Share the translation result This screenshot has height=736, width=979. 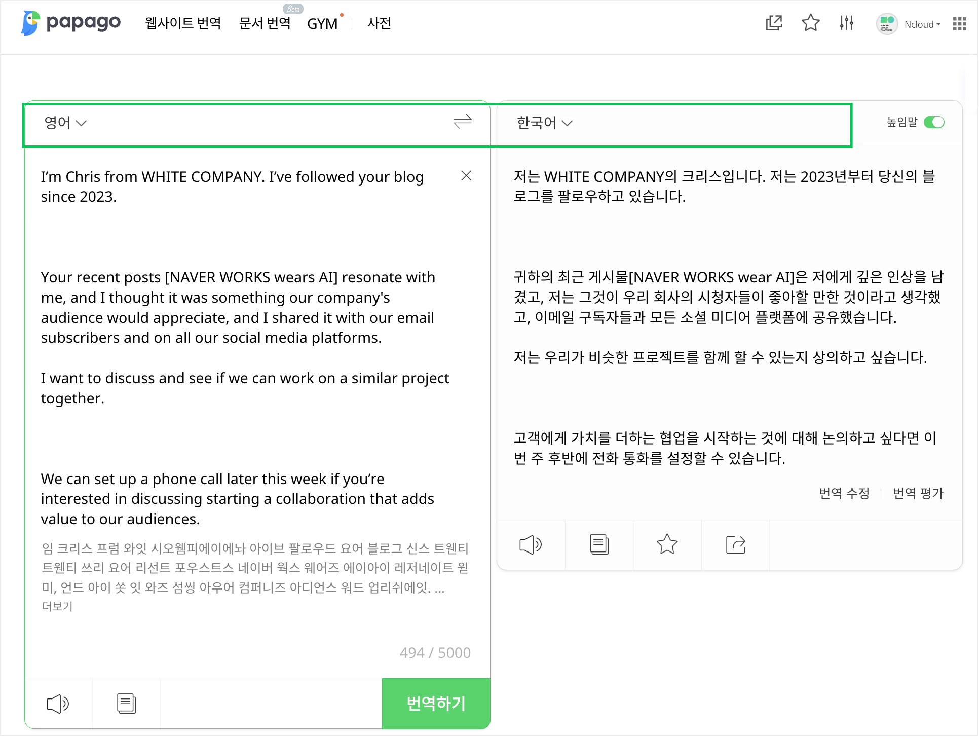[735, 545]
